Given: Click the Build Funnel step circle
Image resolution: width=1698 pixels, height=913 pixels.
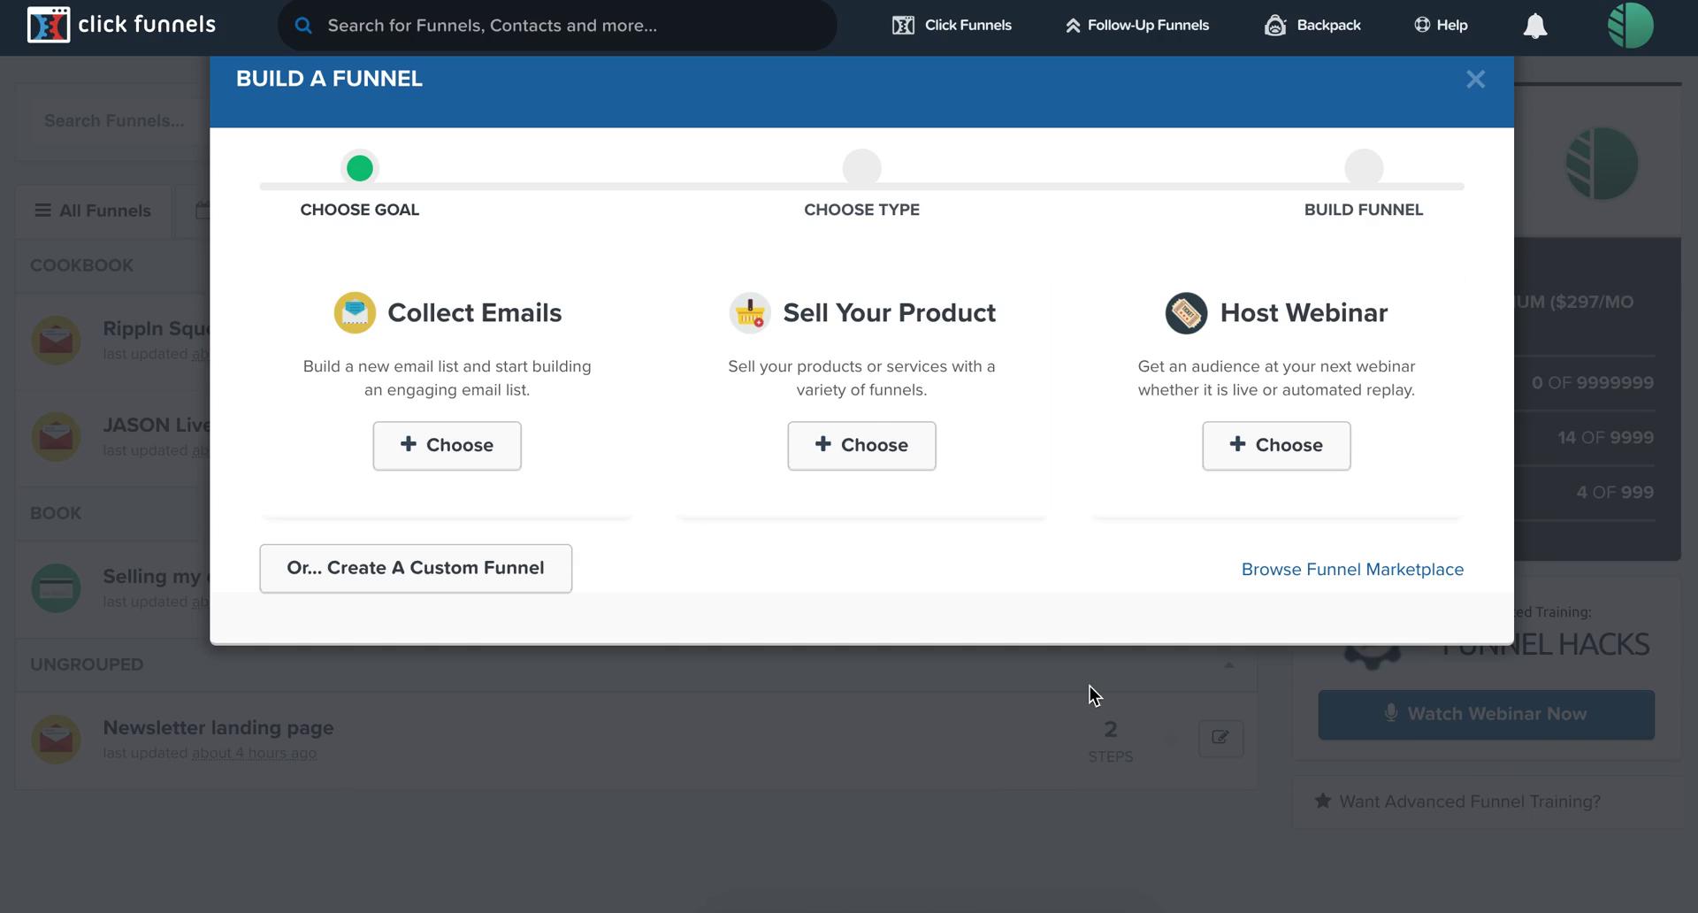Looking at the screenshot, I should pyautogui.click(x=1364, y=168).
